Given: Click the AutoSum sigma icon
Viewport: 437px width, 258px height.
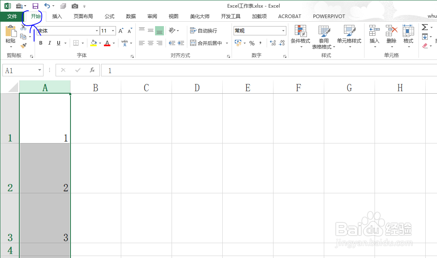Looking at the screenshot, I should (x=426, y=27).
